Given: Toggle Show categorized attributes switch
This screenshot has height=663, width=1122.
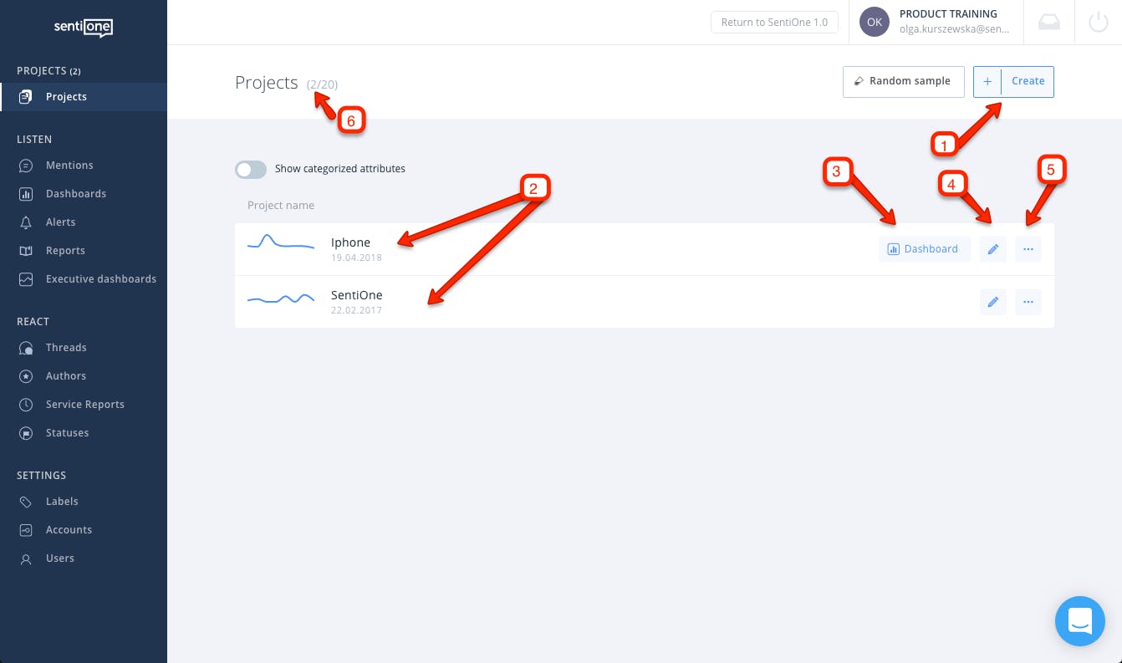Looking at the screenshot, I should click(x=251, y=169).
